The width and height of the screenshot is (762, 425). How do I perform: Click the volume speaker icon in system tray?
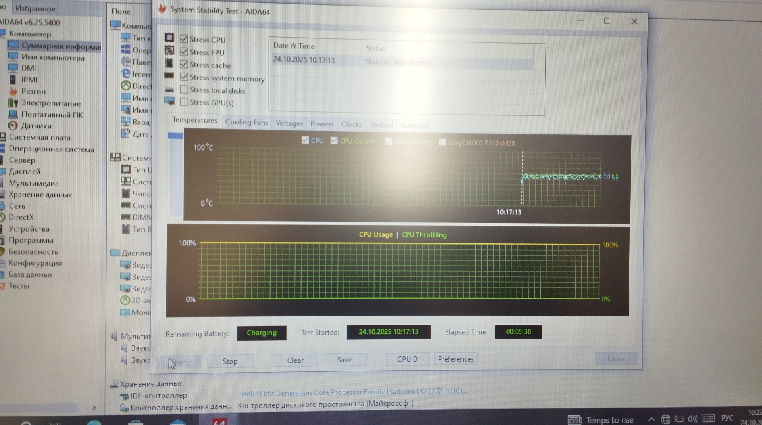[x=692, y=419]
